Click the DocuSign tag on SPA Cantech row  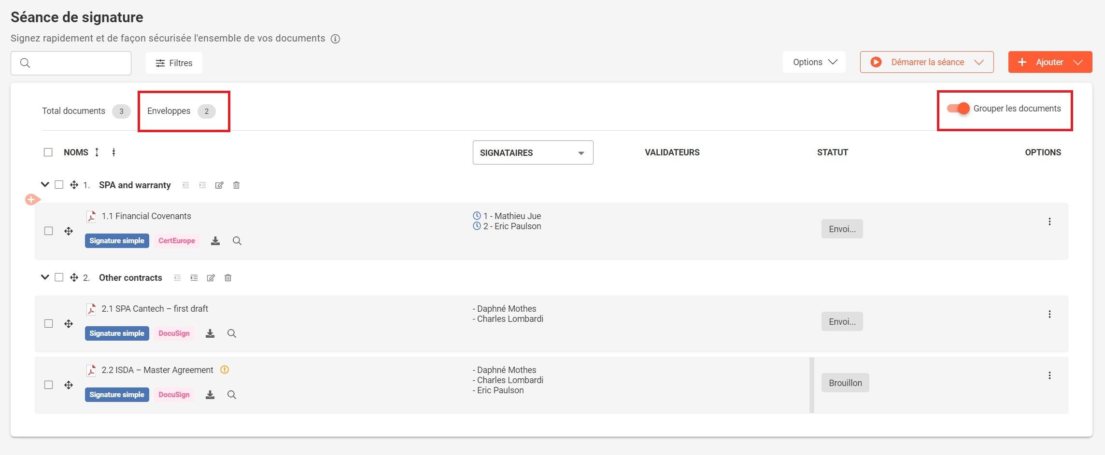tap(174, 333)
